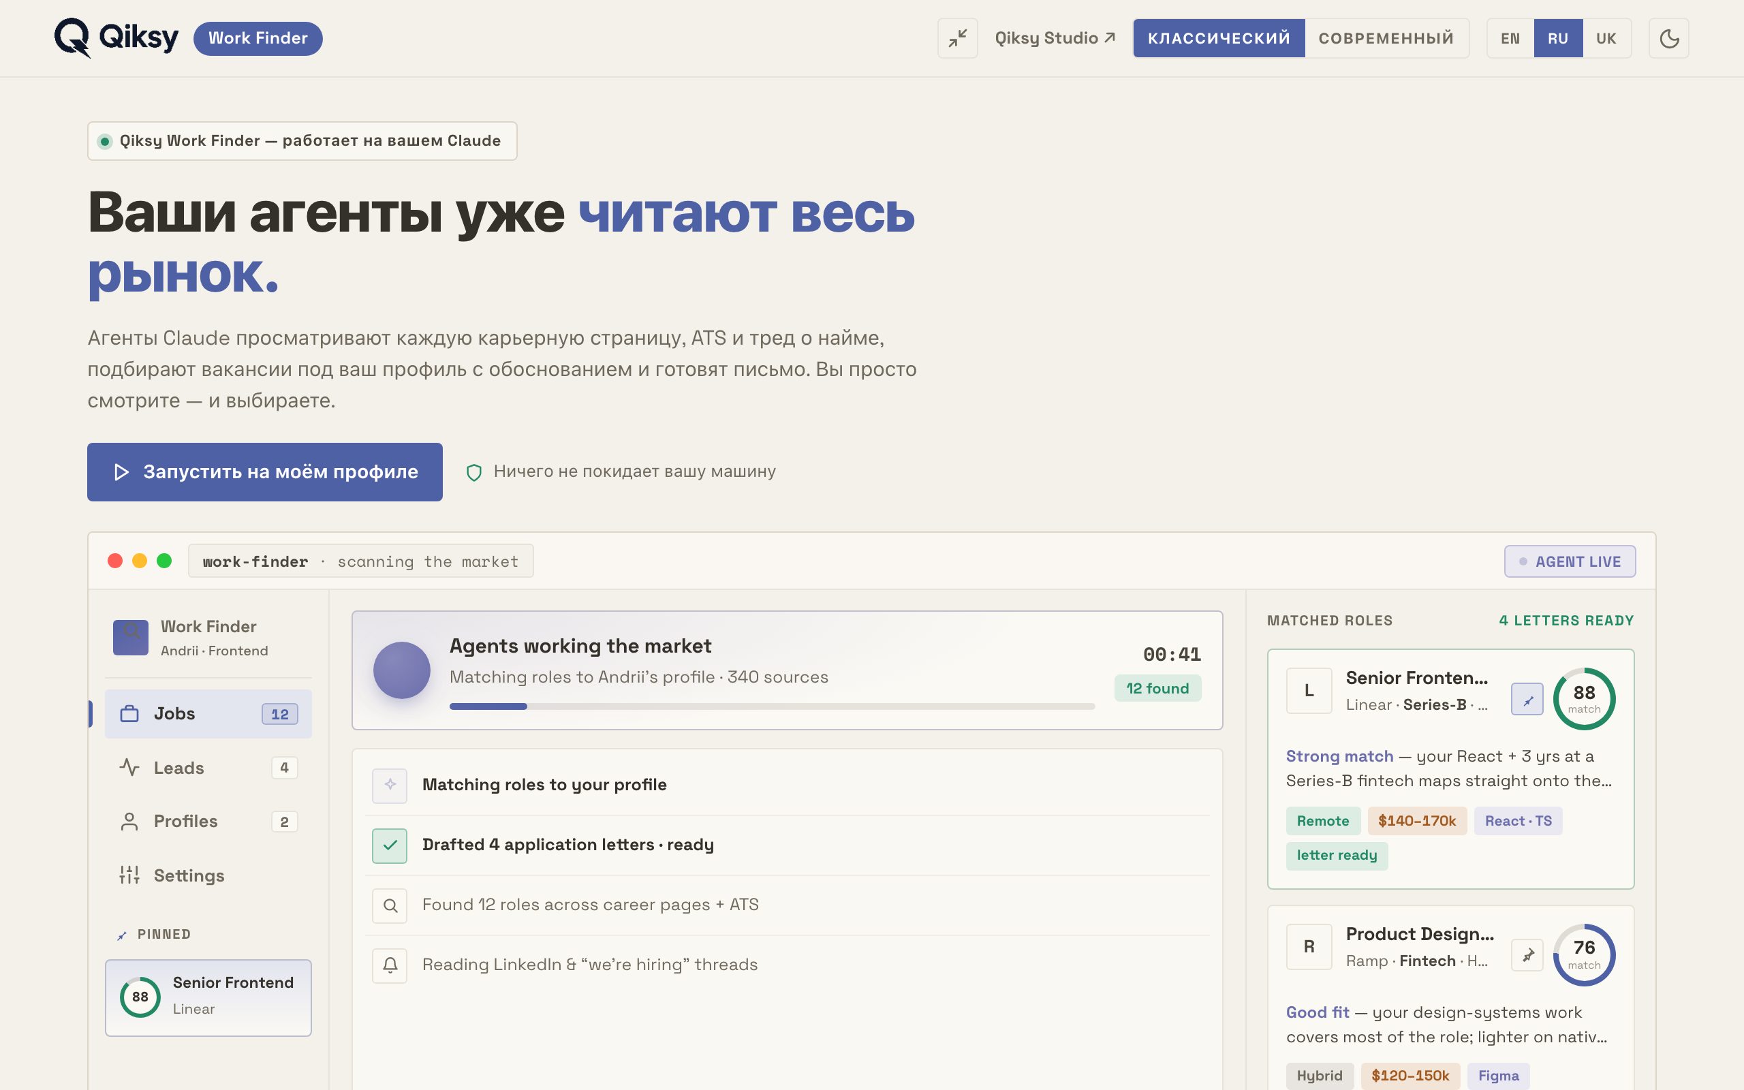Click the Qiksy logo icon
The image size is (1744, 1090).
coord(73,37)
